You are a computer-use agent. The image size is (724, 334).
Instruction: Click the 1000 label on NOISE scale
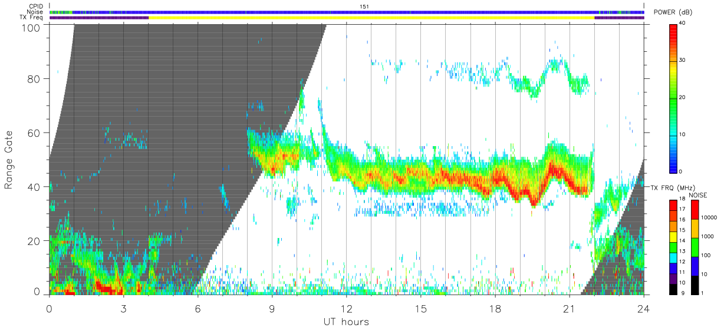pyautogui.click(x=707, y=236)
